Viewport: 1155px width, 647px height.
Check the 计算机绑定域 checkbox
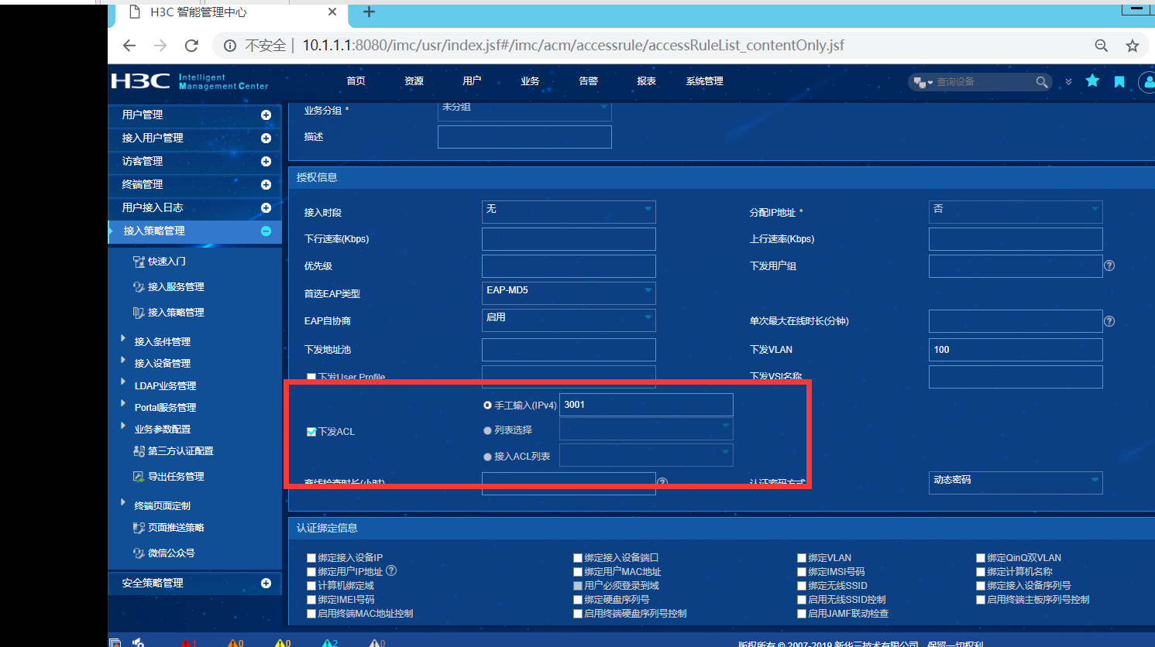(311, 585)
